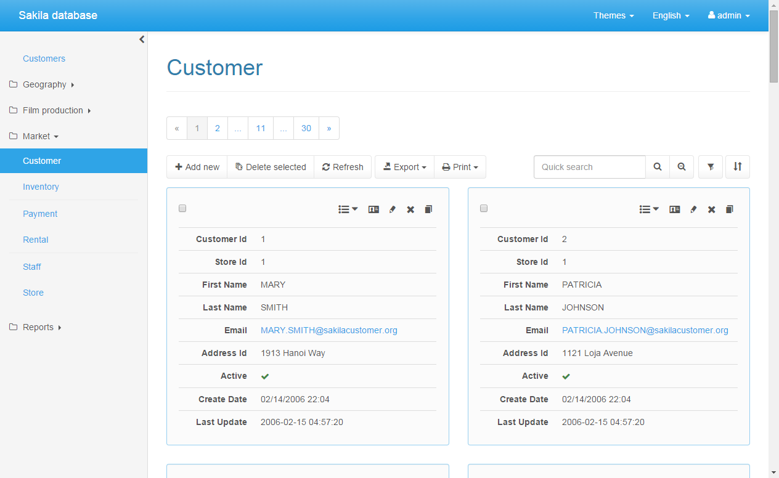
Task: Open the English language menu
Action: 671,15
